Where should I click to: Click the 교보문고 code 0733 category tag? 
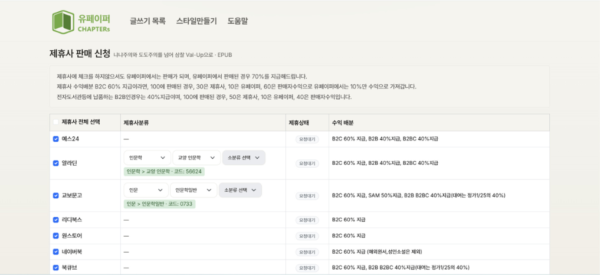(159, 204)
